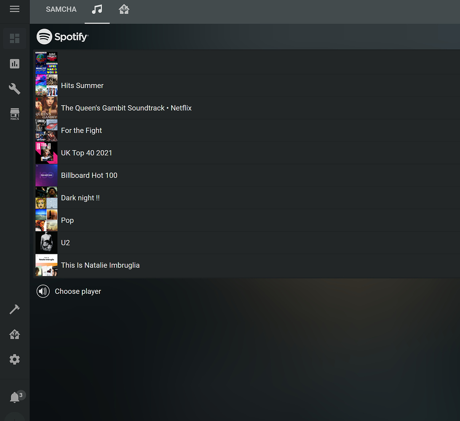Click the Queen's Gambit Soundtrack cover art

point(46,108)
